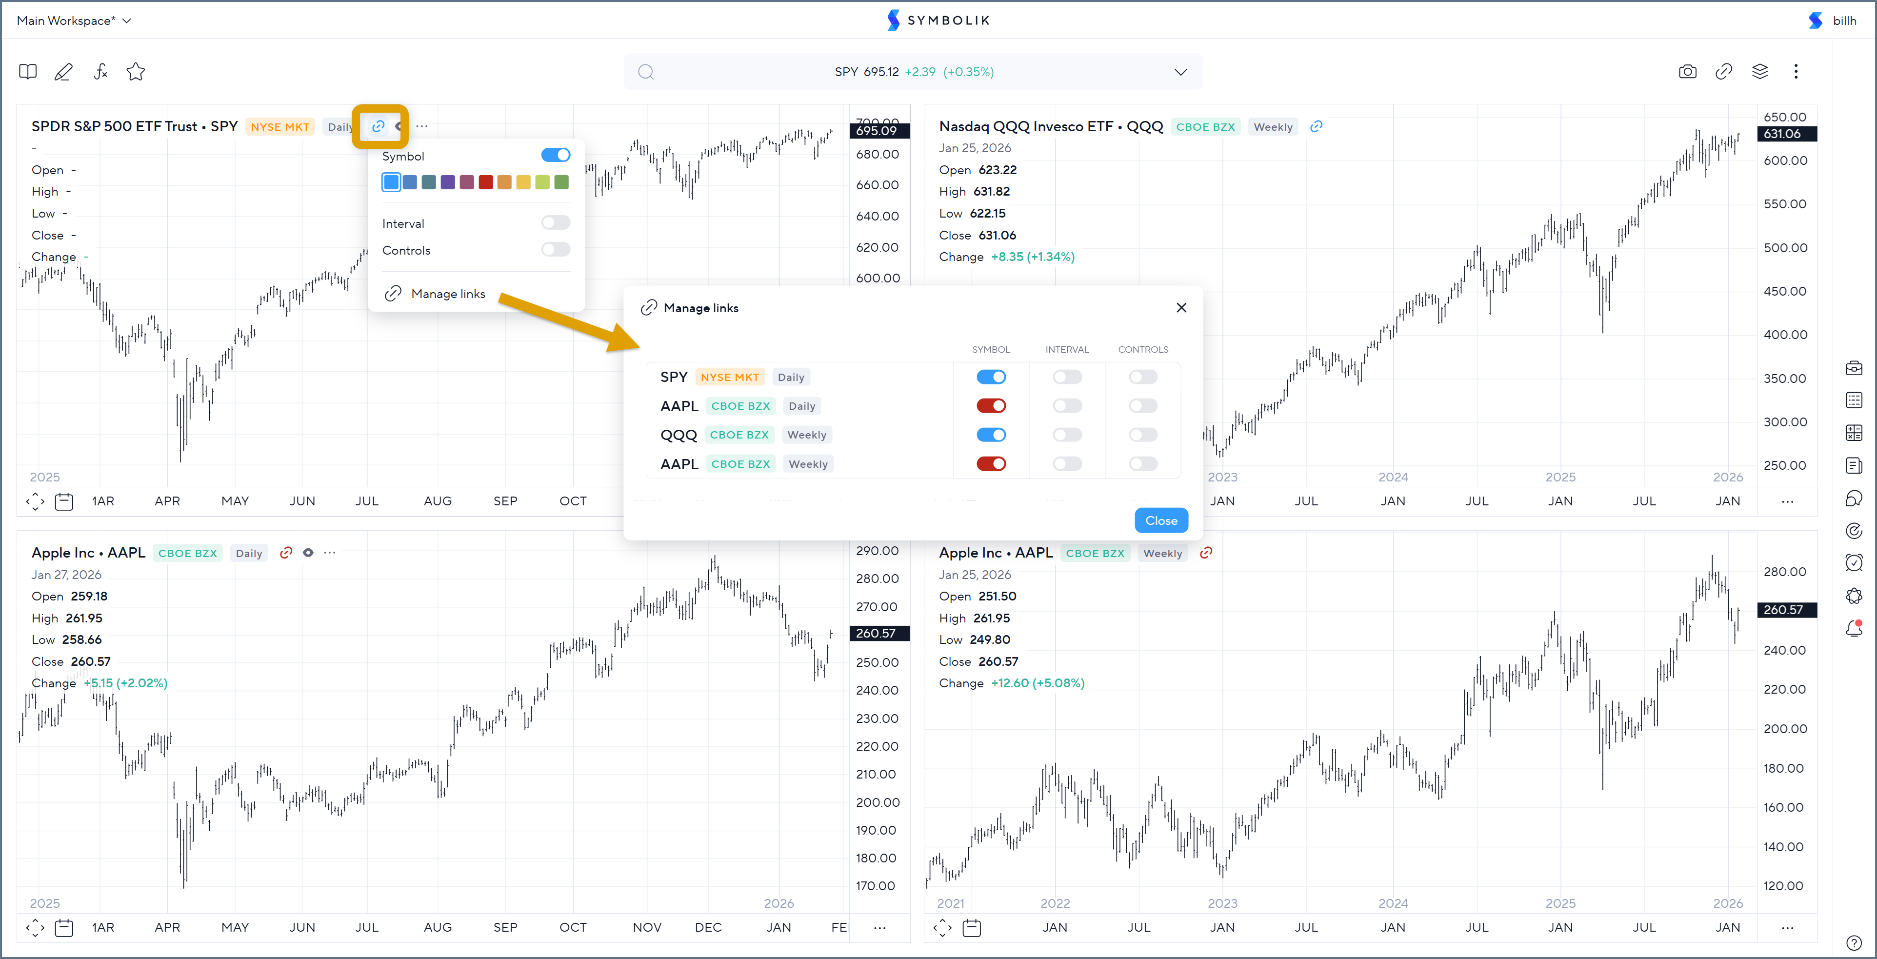Open the alerts bell in the right sidebar

[x=1854, y=628]
